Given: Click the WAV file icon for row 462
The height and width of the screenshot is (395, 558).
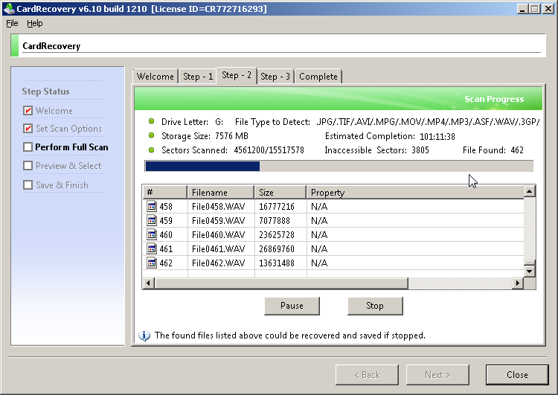Looking at the screenshot, I should click(x=152, y=263).
